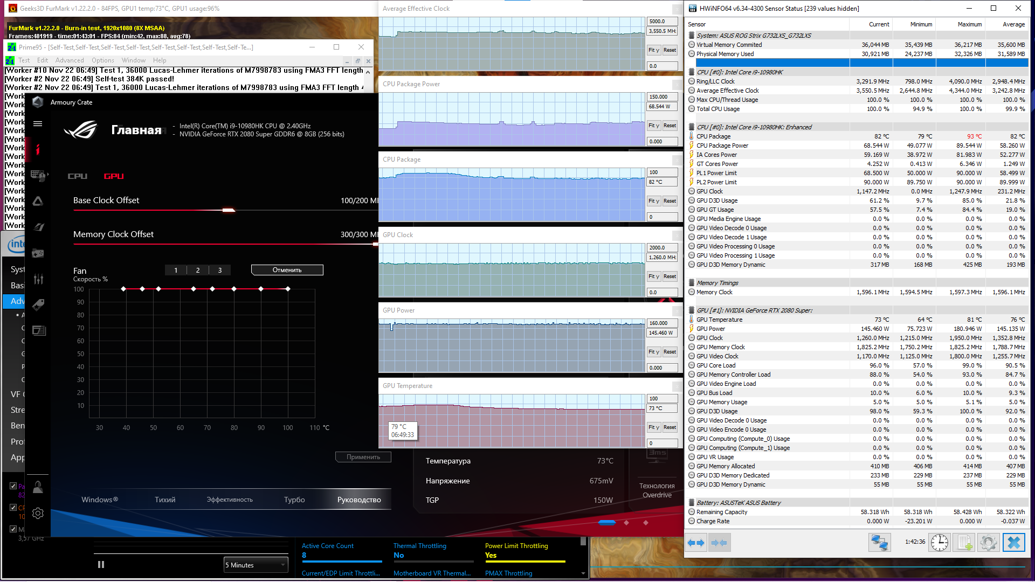Click the HWiNFO log file icon
The image size is (1035, 582).
pyautogui.click(x=964, y=542)
